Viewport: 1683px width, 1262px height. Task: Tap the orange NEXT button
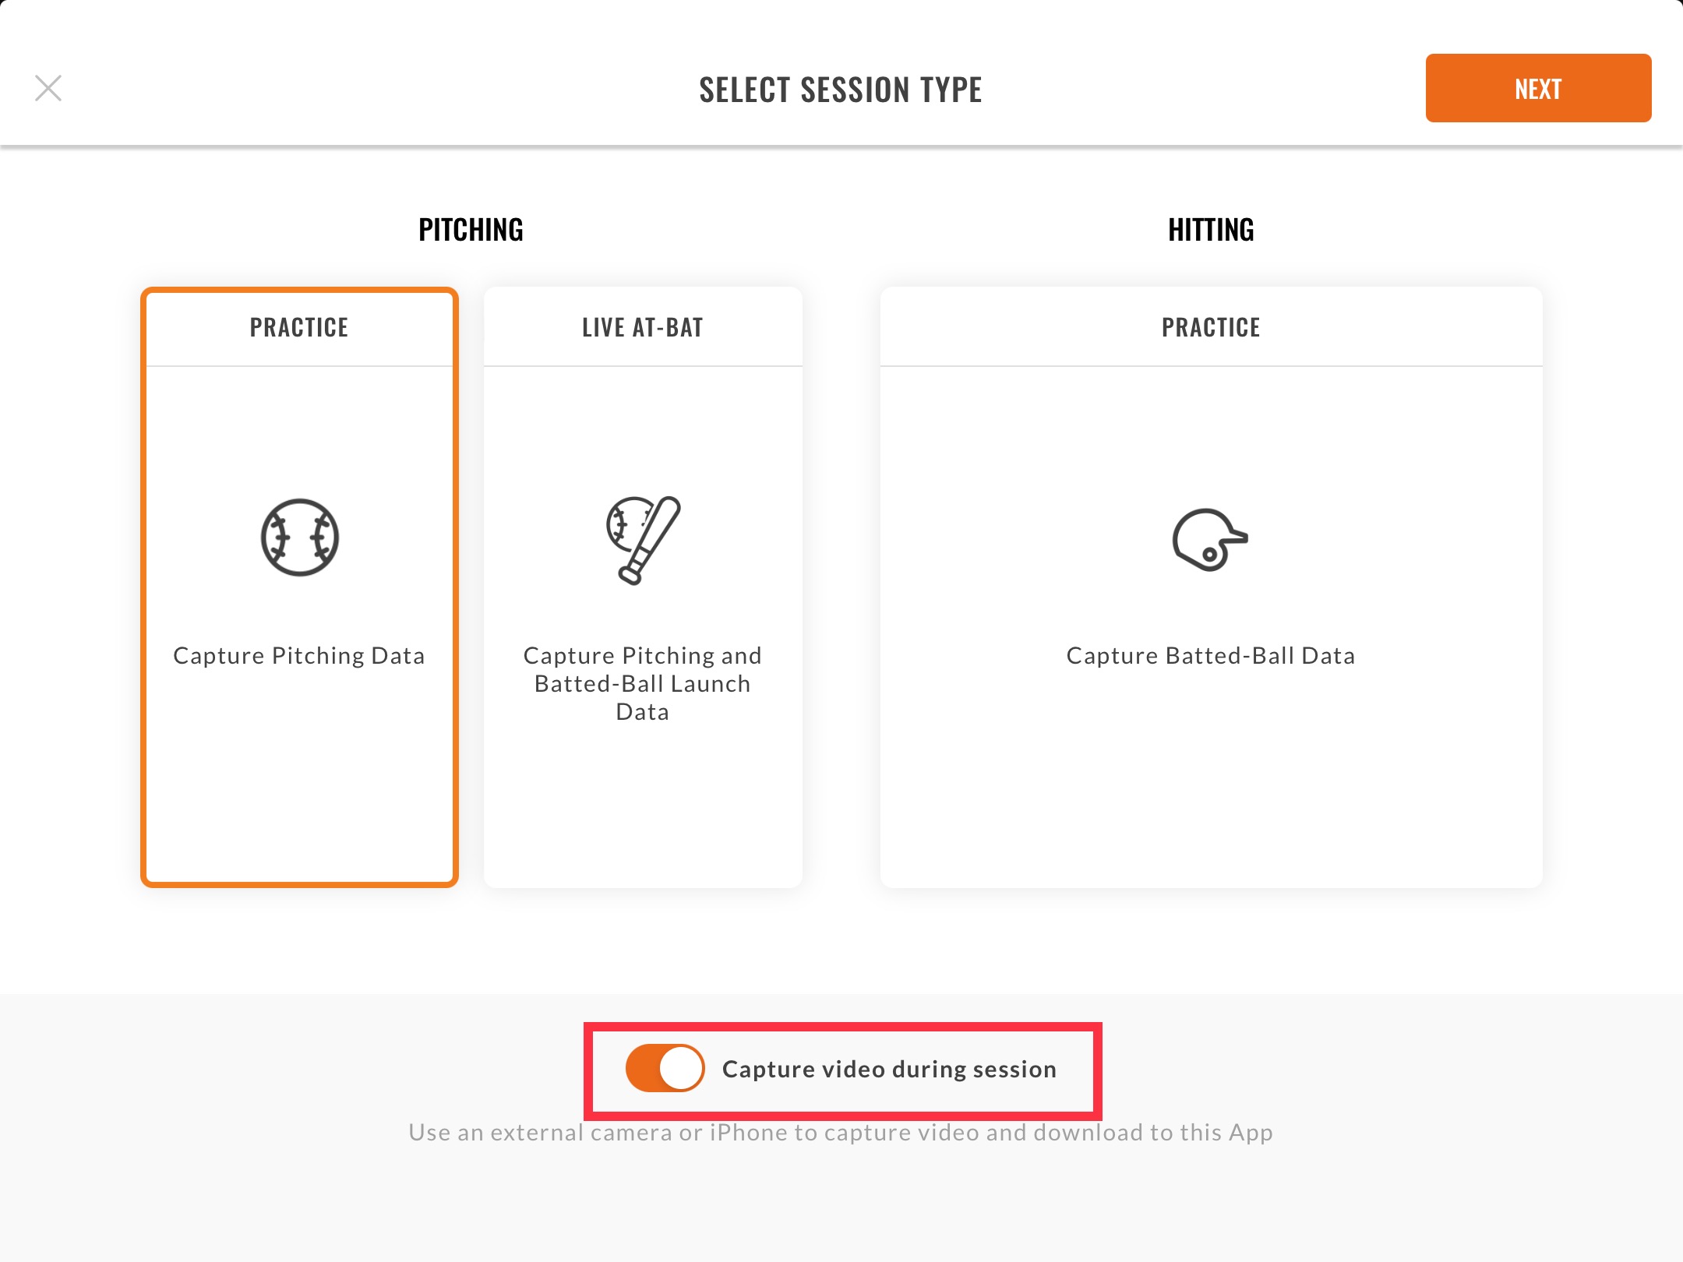[x=1538, y=88]
